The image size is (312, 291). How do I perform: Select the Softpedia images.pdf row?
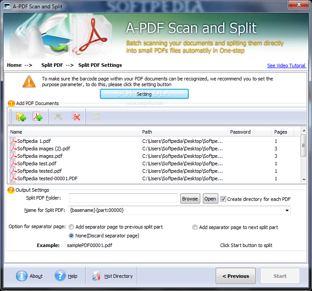click(154, 156)
